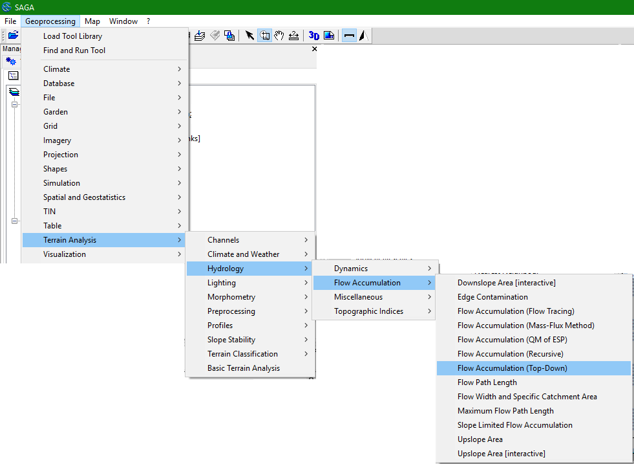Viewport: 634px width, 464px height.
Task: Open the Lighting submenu
Action: point(250,283)
